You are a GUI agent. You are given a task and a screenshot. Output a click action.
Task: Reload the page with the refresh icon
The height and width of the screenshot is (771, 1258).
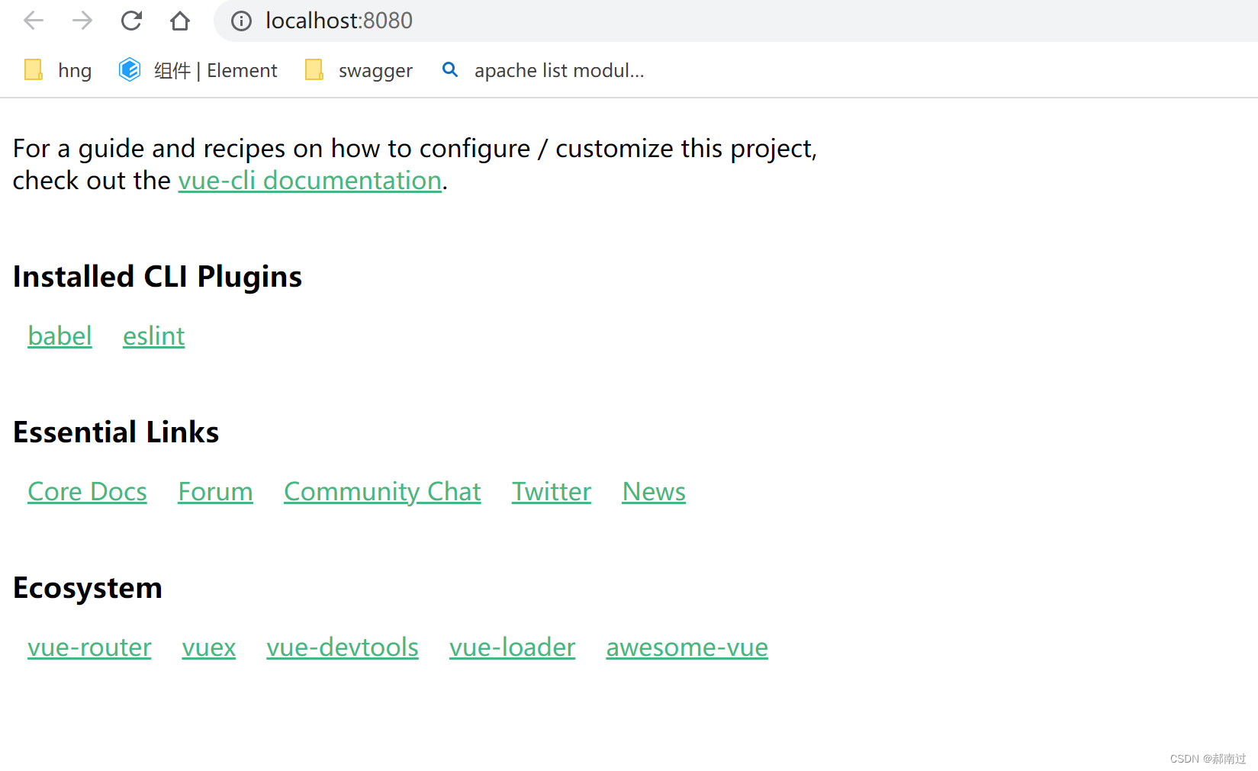[x=131, y=21]
